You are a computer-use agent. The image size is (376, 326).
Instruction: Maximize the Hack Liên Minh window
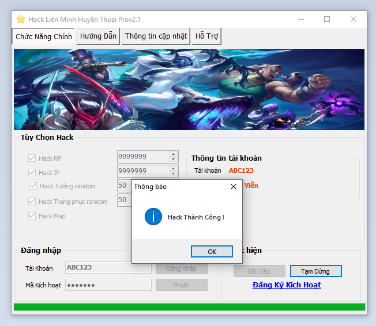pyautogui.click(x=327, y=19)
